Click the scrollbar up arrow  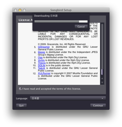click(x=102, y=78)
